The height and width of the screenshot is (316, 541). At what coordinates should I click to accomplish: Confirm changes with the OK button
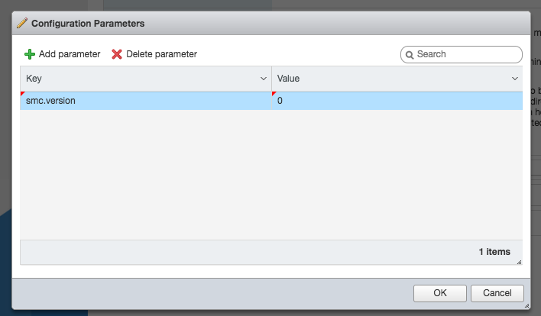[x=440, y=293]
